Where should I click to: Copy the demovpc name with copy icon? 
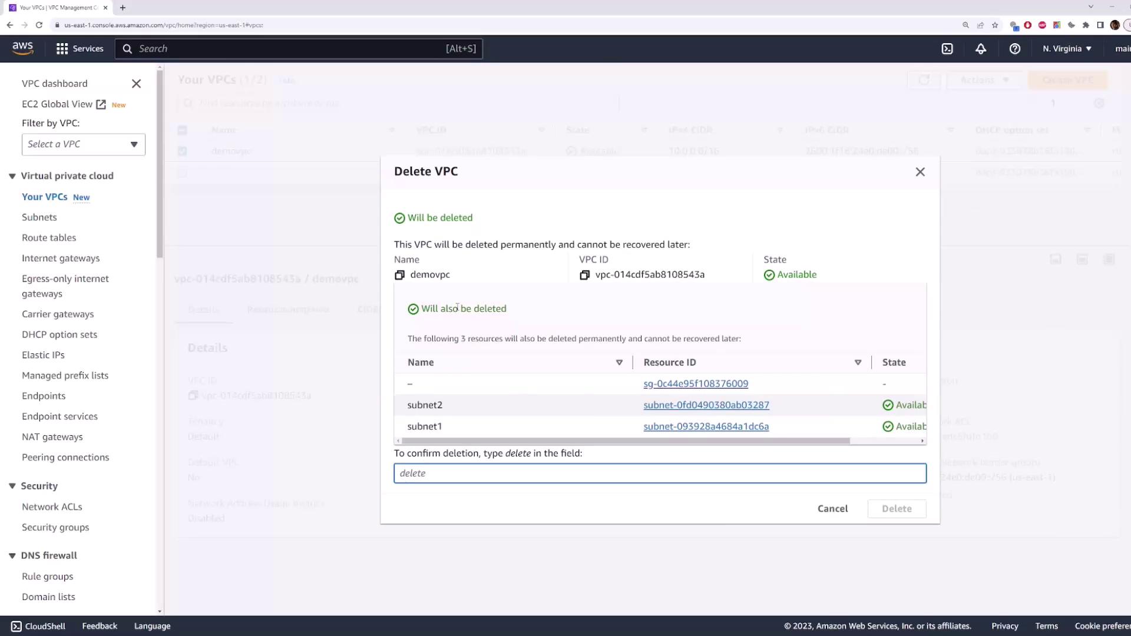click(x=399, y=275)
